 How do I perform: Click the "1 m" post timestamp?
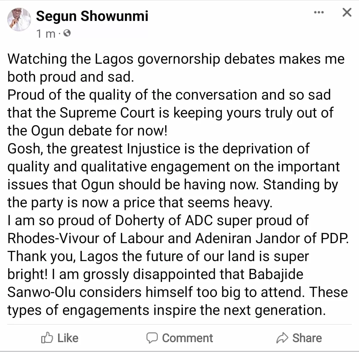pyautogui.click(x=46, y=34)
